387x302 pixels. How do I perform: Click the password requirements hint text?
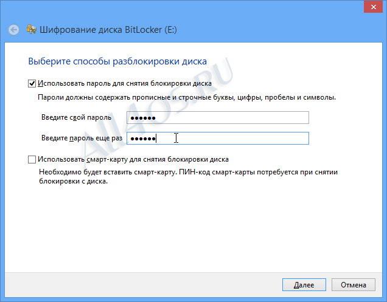[x=187, y=97]
